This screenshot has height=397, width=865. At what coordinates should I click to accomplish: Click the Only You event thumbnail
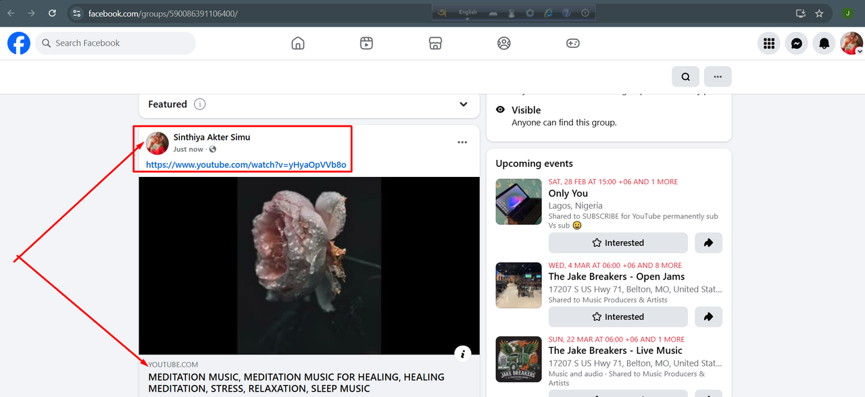point(518,201)
